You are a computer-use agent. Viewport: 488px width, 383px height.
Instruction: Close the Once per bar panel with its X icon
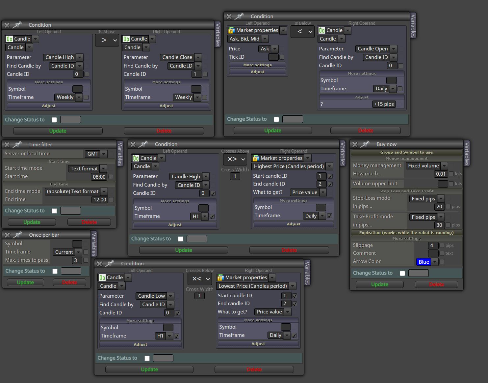pyautogui.click(x=7, y=235)
